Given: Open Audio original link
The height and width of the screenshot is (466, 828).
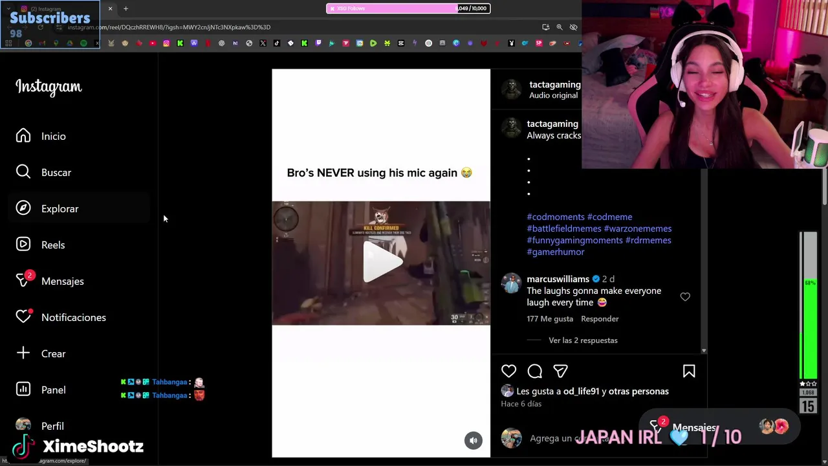Looking at the screenshot, I should 553,96.
